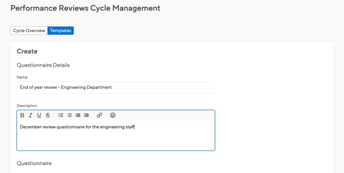Increase indent in description editor
Viewport: 344px width, 173px height.
pyautogui.click(x=86, y=115)
